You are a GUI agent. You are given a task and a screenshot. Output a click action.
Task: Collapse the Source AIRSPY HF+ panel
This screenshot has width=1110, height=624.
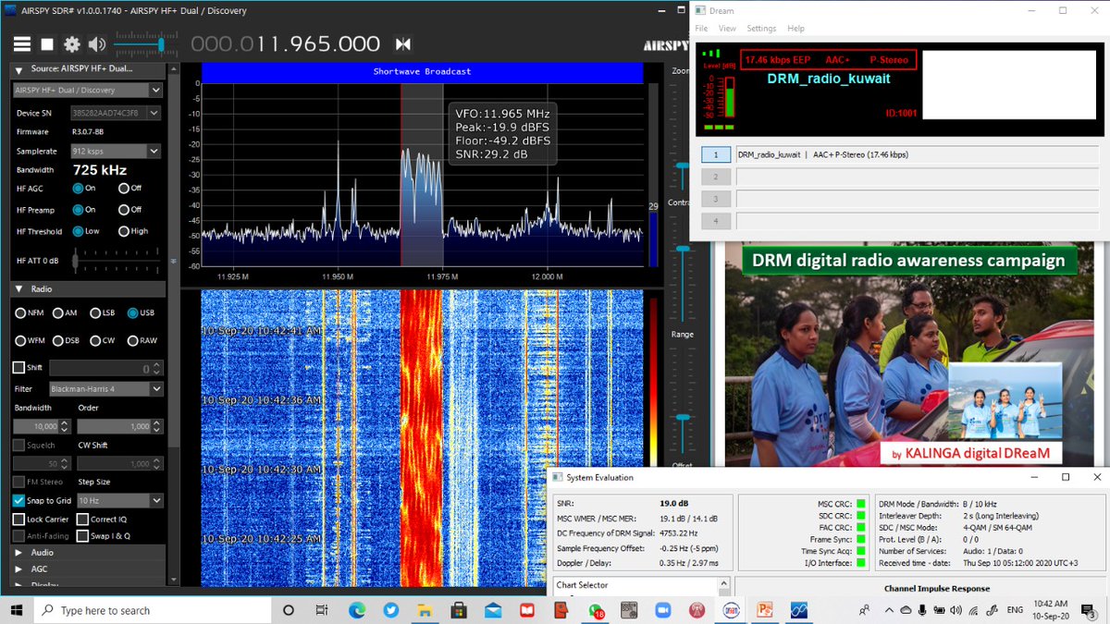tap(18, 69)
